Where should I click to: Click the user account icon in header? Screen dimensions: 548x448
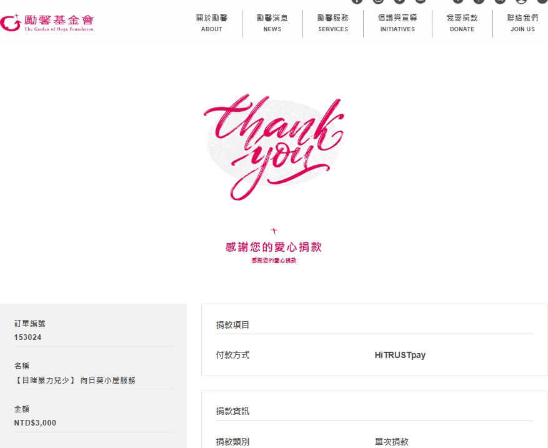521,1
